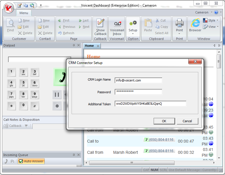
Task: Dial digit 1 on the dialpad
Action: (x=11, y=72)
